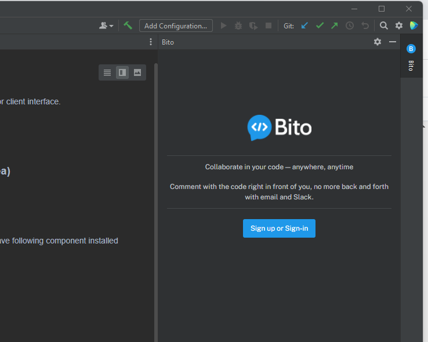
Task: Click the Stop square icon
Action: (x=269, y=26)
